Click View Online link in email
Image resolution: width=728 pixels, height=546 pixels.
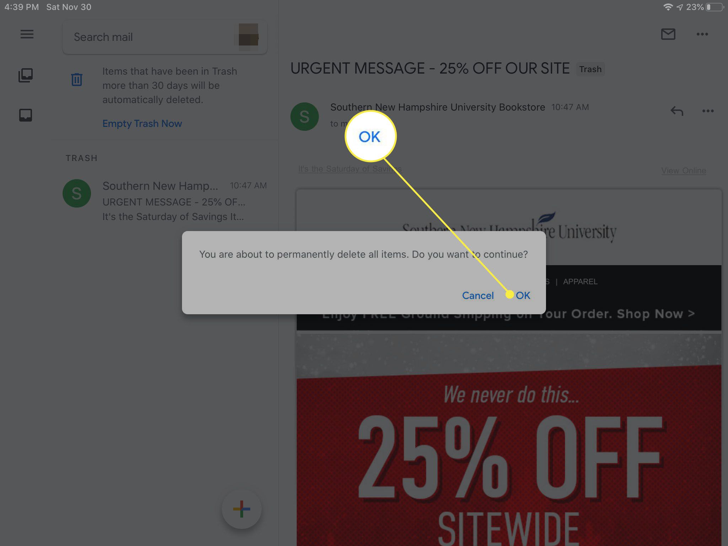683,170
